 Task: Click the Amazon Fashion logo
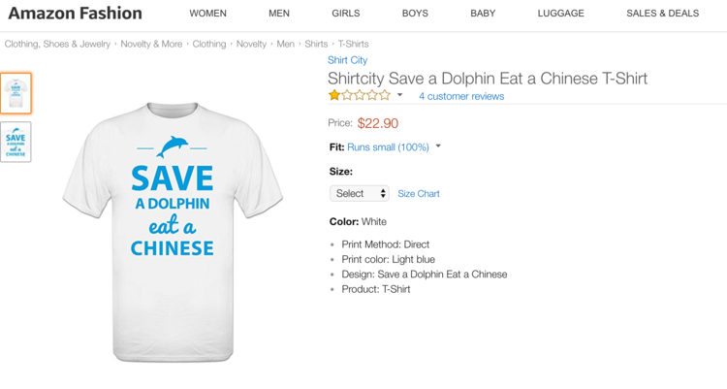[76, 14]
